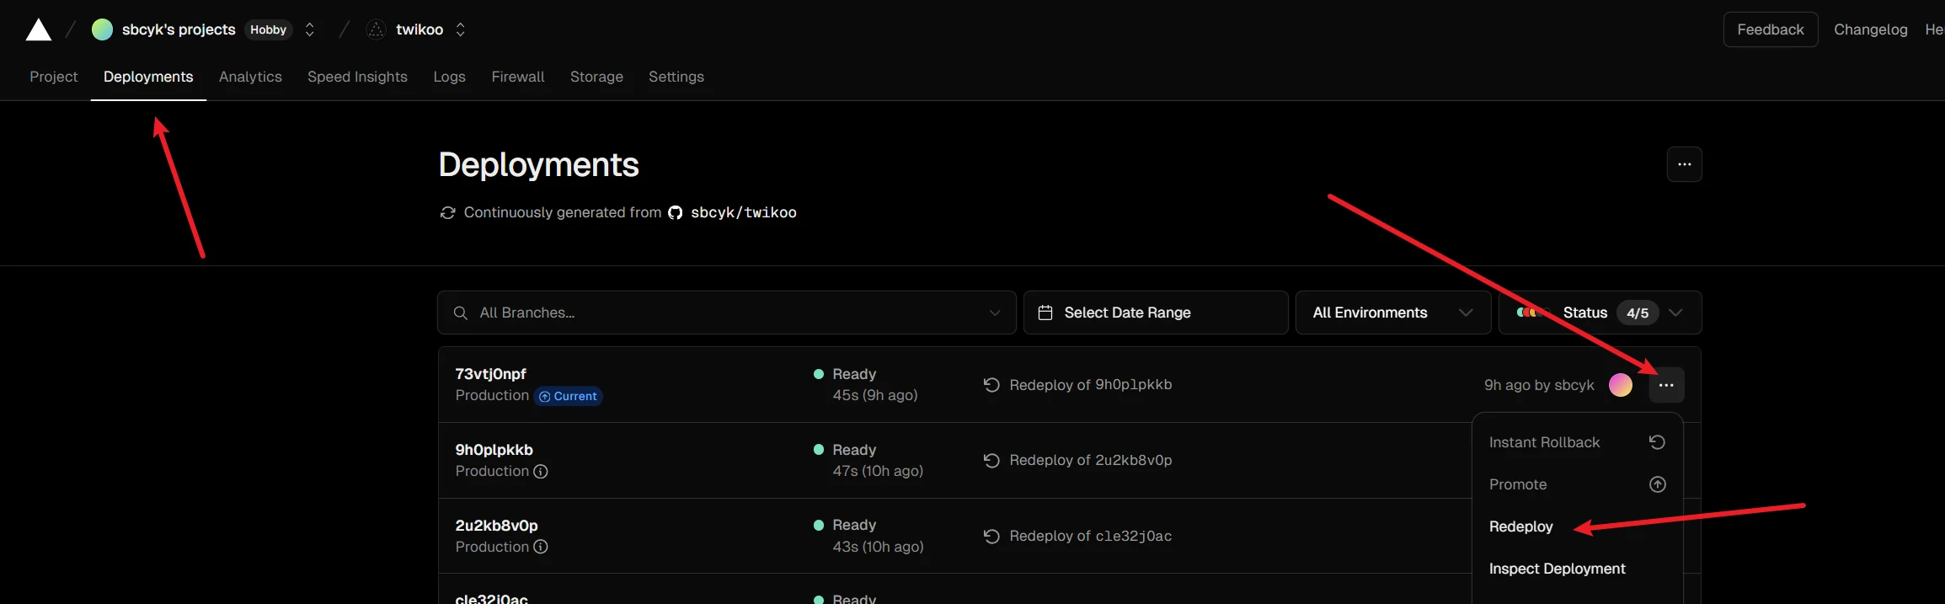
Task: Open the Changelog link
Action: [1870, 29]
